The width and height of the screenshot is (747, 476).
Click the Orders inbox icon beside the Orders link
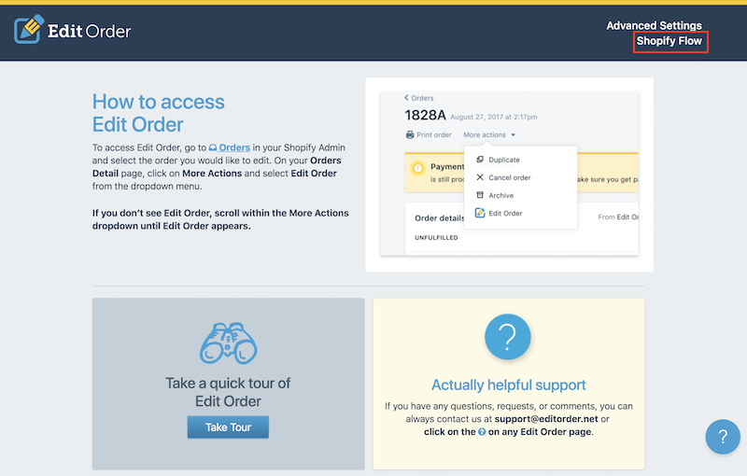(213, 148)
